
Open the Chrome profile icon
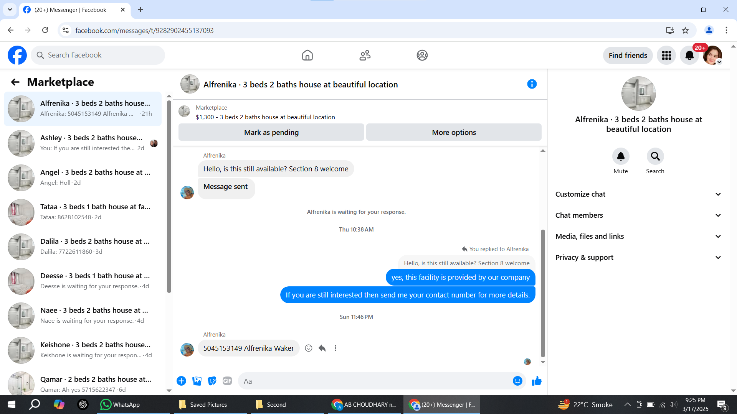tap(709, 30)
